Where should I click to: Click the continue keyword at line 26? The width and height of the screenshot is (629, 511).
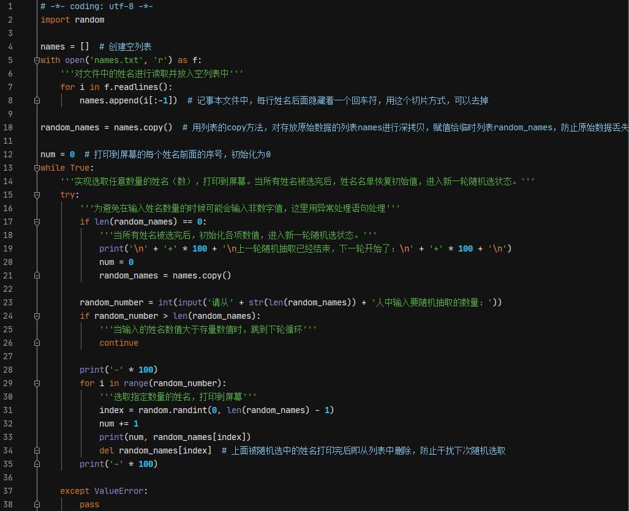(119, 343)
